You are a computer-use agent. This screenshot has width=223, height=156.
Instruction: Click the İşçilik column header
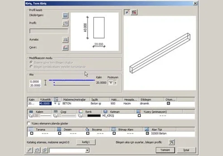tap(100, 99)
